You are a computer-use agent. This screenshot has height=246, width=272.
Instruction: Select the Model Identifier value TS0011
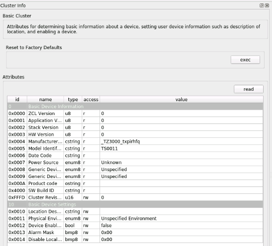coord(109,149)
